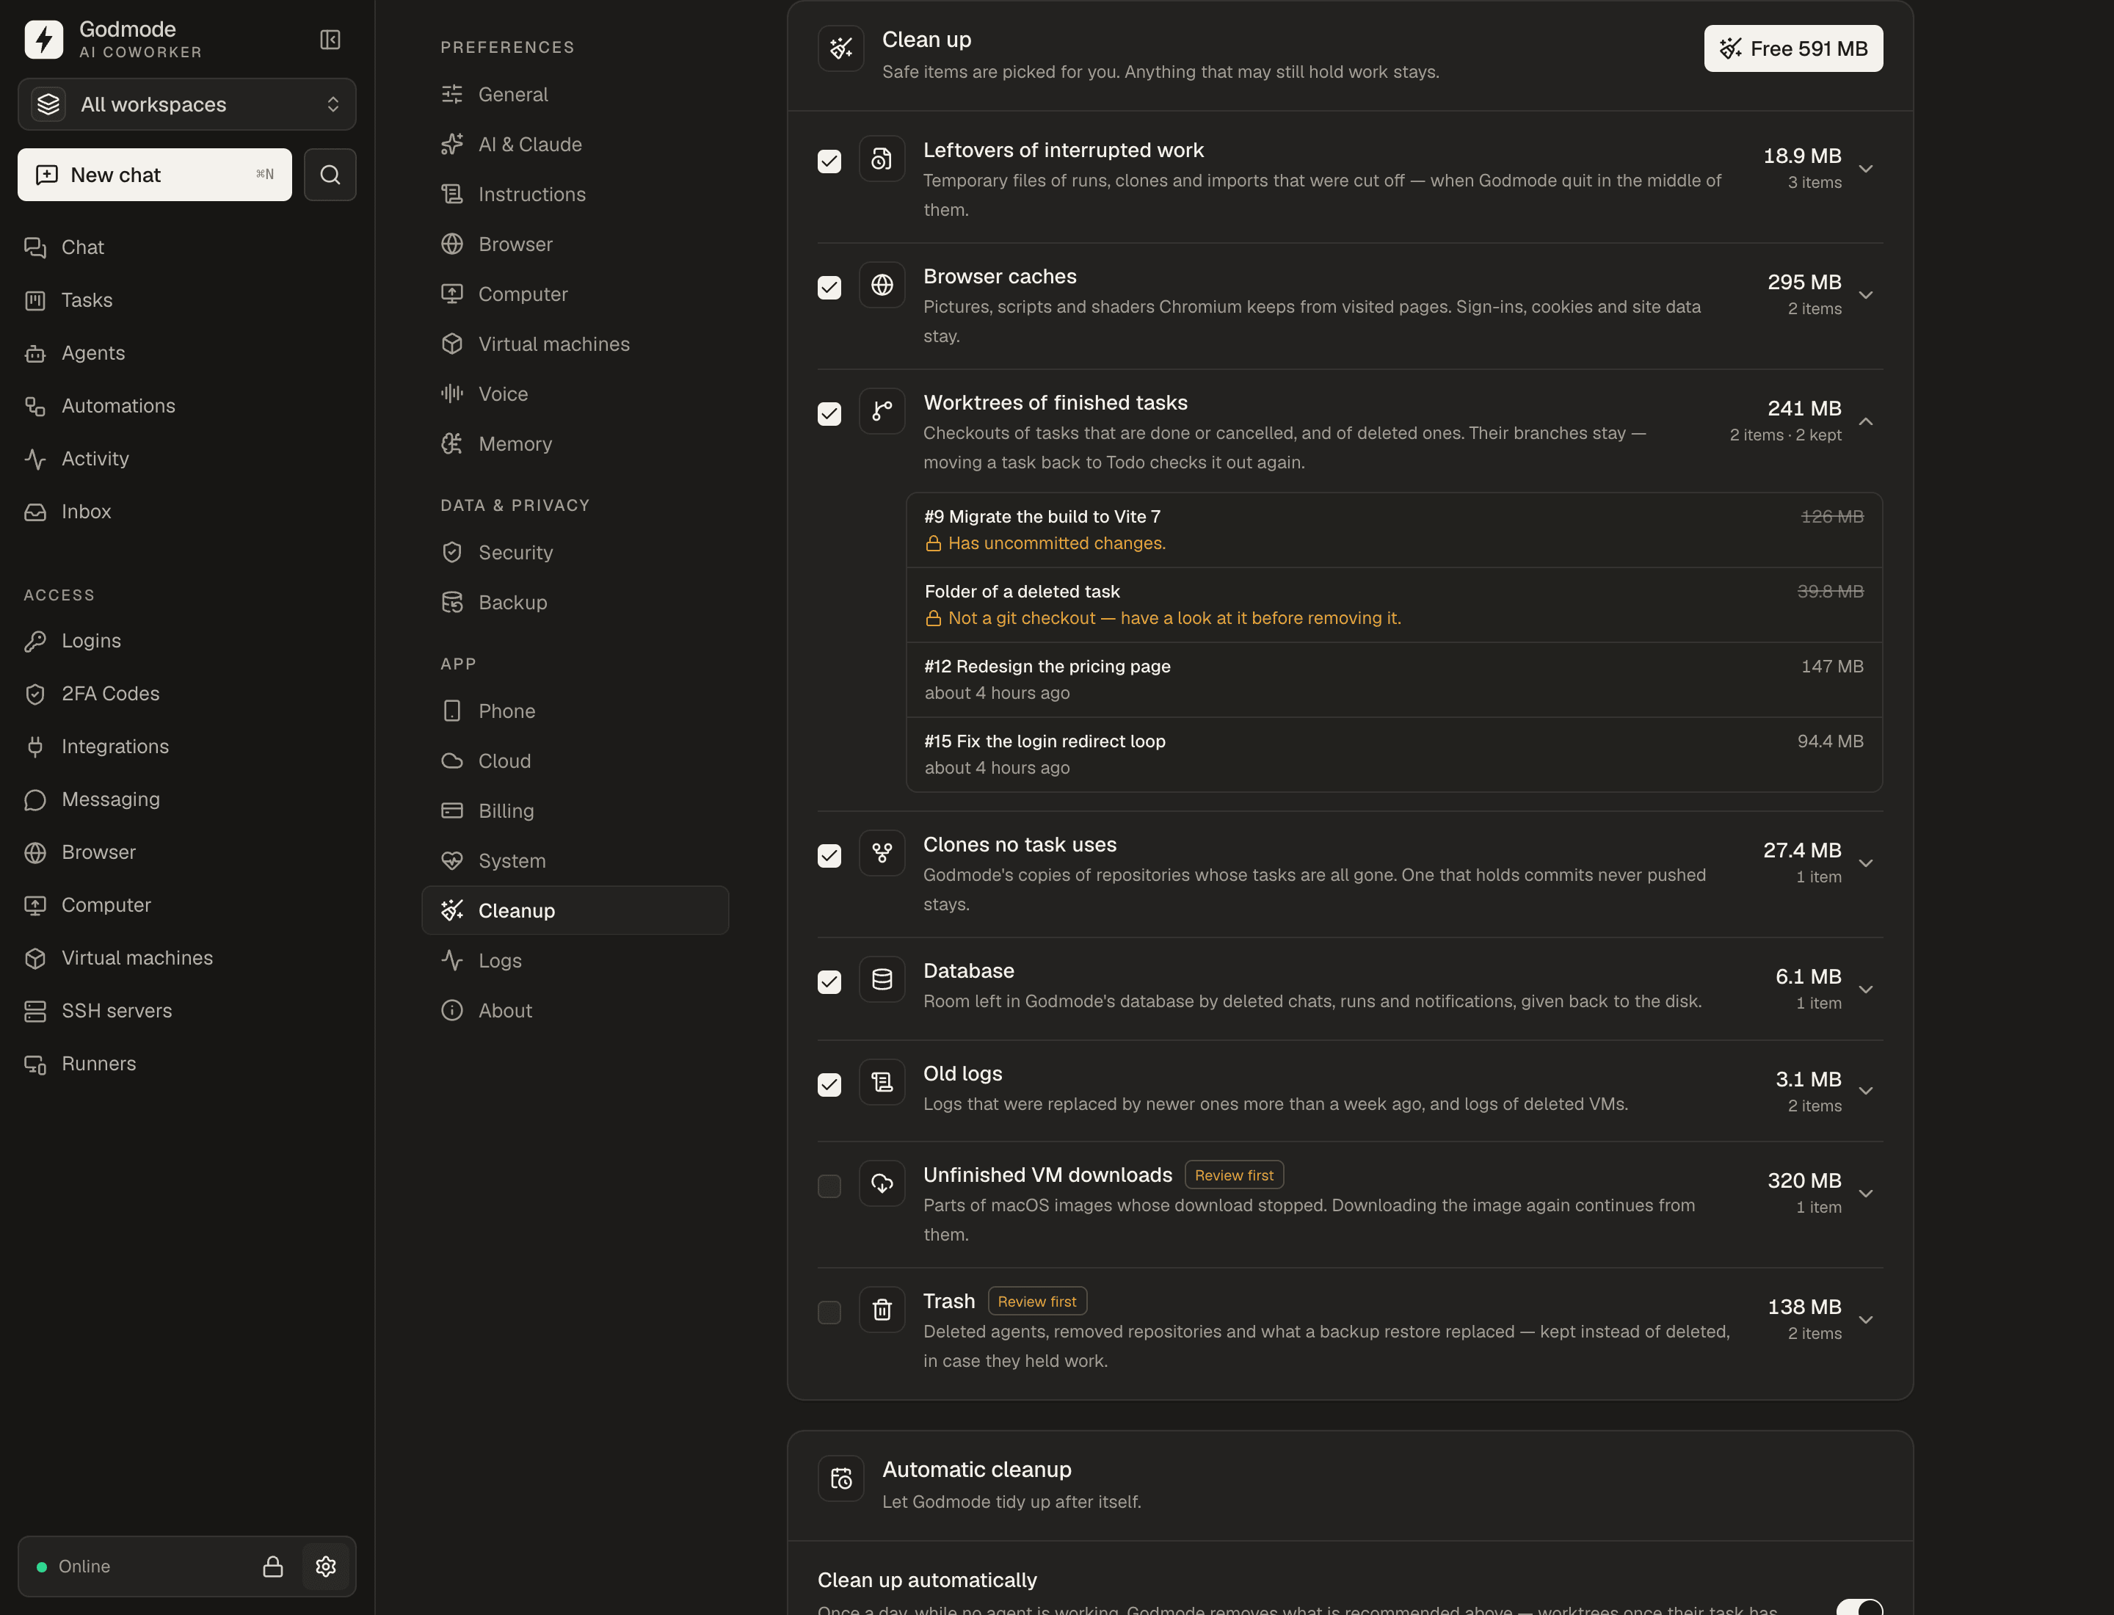Click the Automatic cleanup calendar icon
Screen dimensions: 2114x1615
pyautogui.click(x=841, y=1478)
